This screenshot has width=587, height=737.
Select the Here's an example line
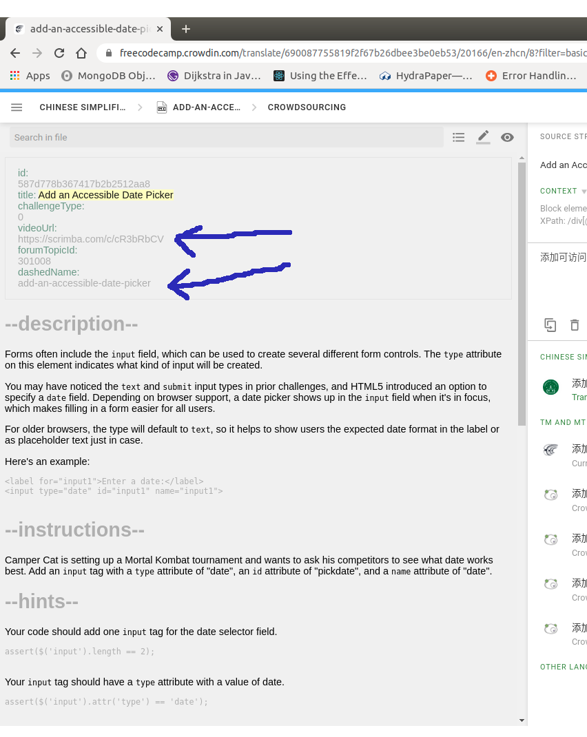[47, 461]
